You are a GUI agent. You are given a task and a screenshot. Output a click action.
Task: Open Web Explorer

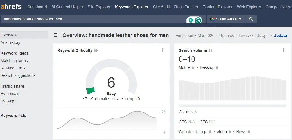(x=249, y=7)
